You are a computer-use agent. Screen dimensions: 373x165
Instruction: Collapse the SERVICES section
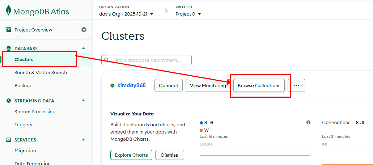[83, 140]
